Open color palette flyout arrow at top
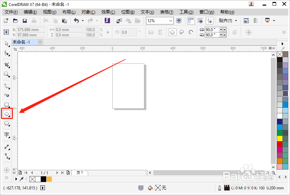 click(282, 44)
